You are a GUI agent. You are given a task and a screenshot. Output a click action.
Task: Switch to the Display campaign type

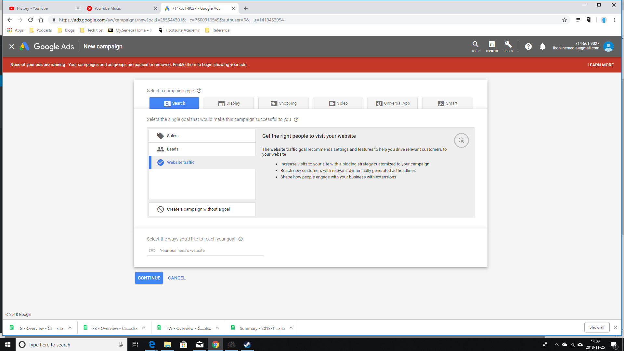click(x=229, y=103)
